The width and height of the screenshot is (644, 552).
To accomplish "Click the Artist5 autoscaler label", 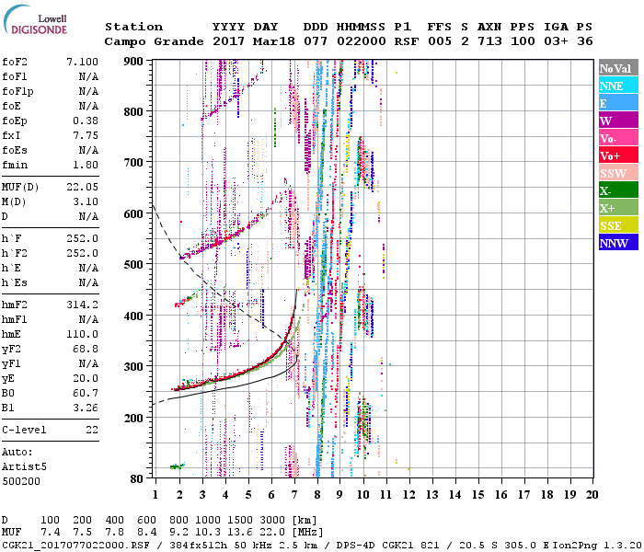I will 24,467.
